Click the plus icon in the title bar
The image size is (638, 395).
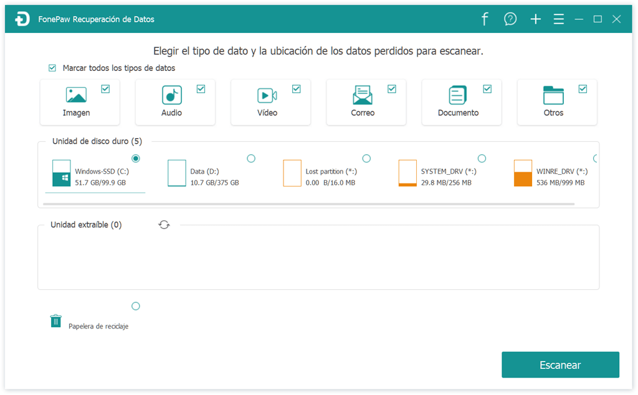pyautogui.click(x=535, y=19)
